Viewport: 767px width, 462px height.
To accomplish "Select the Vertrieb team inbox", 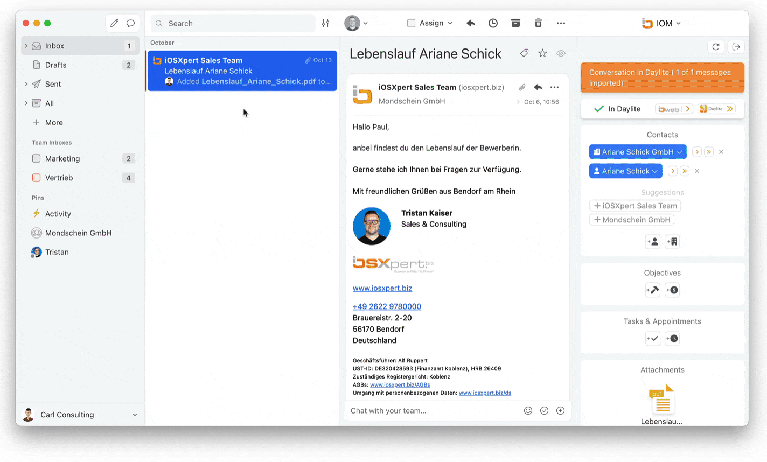I will point(80,178).
